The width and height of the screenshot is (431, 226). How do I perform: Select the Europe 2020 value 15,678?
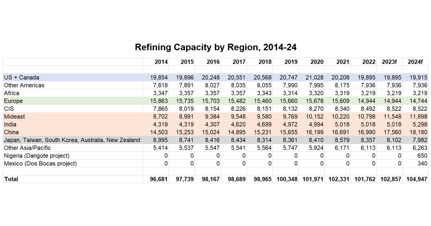(x=315, y=101)
